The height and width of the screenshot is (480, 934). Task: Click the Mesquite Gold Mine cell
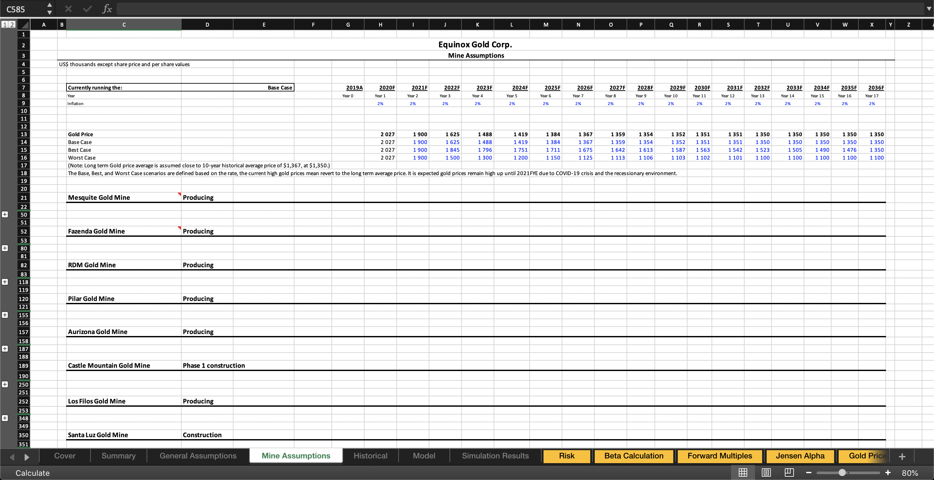tap(124, 198)
